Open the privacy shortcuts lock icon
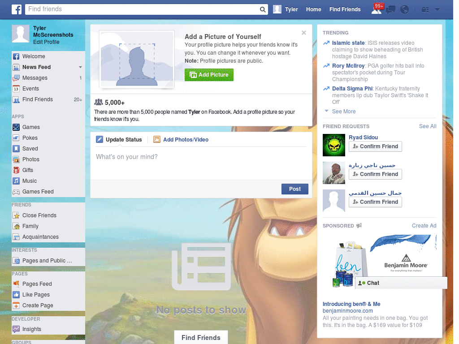The height and width of the screenshot is (344, 459). (x=425, y=10)
